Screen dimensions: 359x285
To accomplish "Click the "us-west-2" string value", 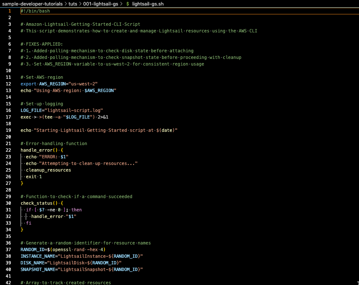I will tap(83, 84).
